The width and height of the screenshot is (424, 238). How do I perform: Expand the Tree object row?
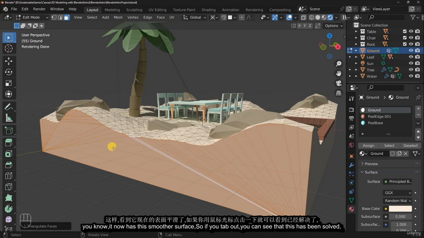(x=356, y=70)
